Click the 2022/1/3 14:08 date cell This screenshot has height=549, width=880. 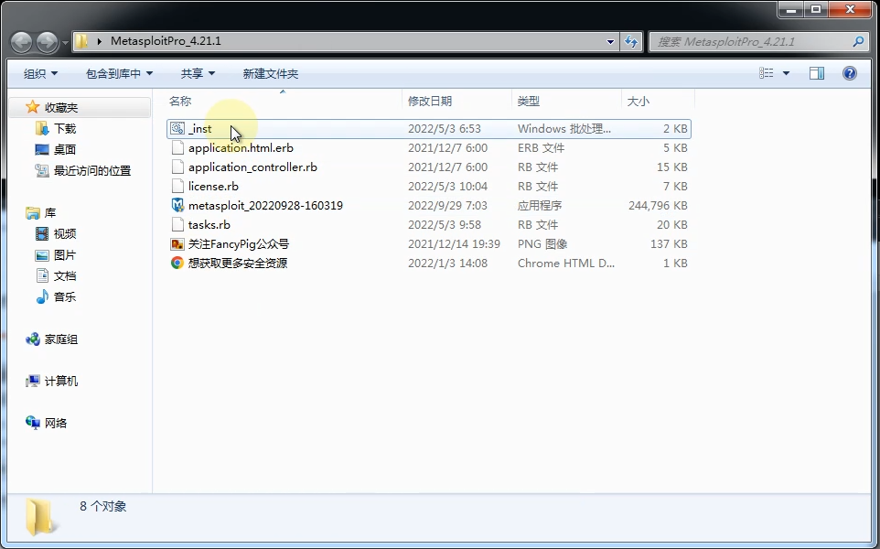447,263
